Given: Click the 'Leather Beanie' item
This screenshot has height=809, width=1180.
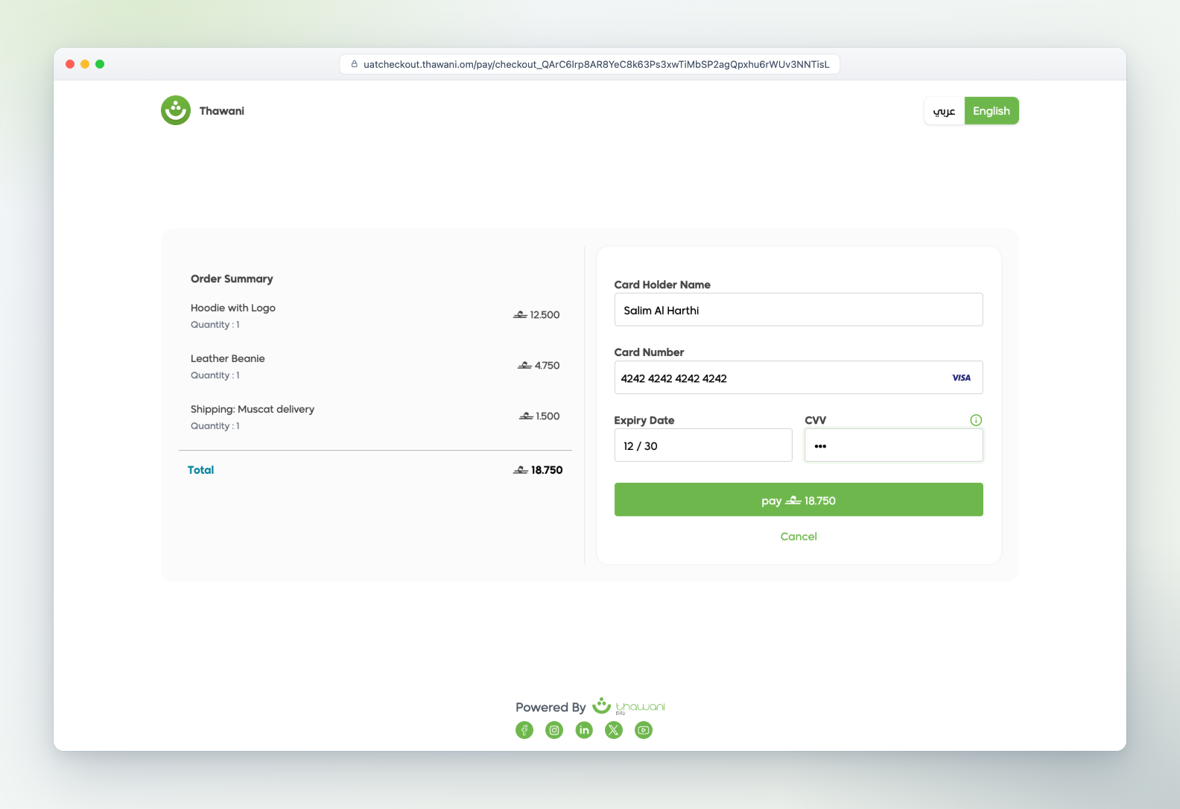Looking at the screenshot, I should tap(228, 358).
